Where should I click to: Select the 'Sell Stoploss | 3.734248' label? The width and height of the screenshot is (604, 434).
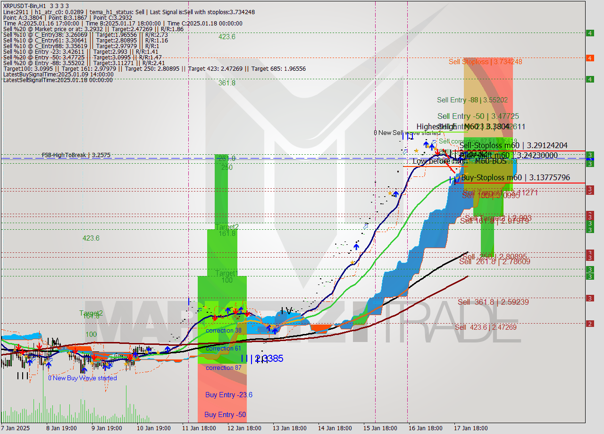pos(485,61)
